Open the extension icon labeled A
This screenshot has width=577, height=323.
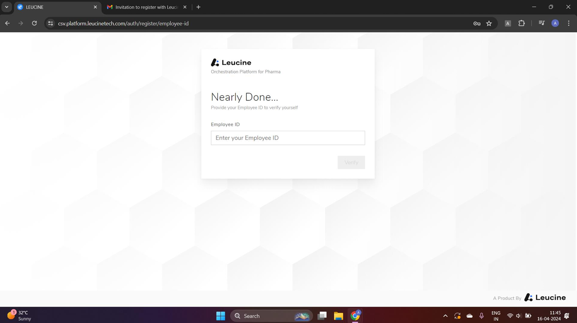508,24
